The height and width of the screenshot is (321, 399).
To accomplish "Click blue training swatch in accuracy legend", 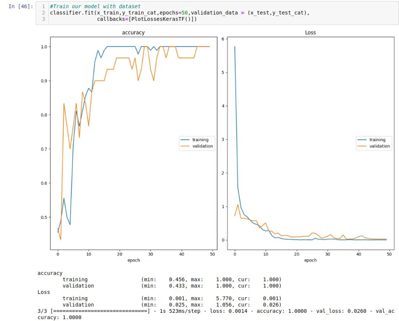I will (185, 140).
